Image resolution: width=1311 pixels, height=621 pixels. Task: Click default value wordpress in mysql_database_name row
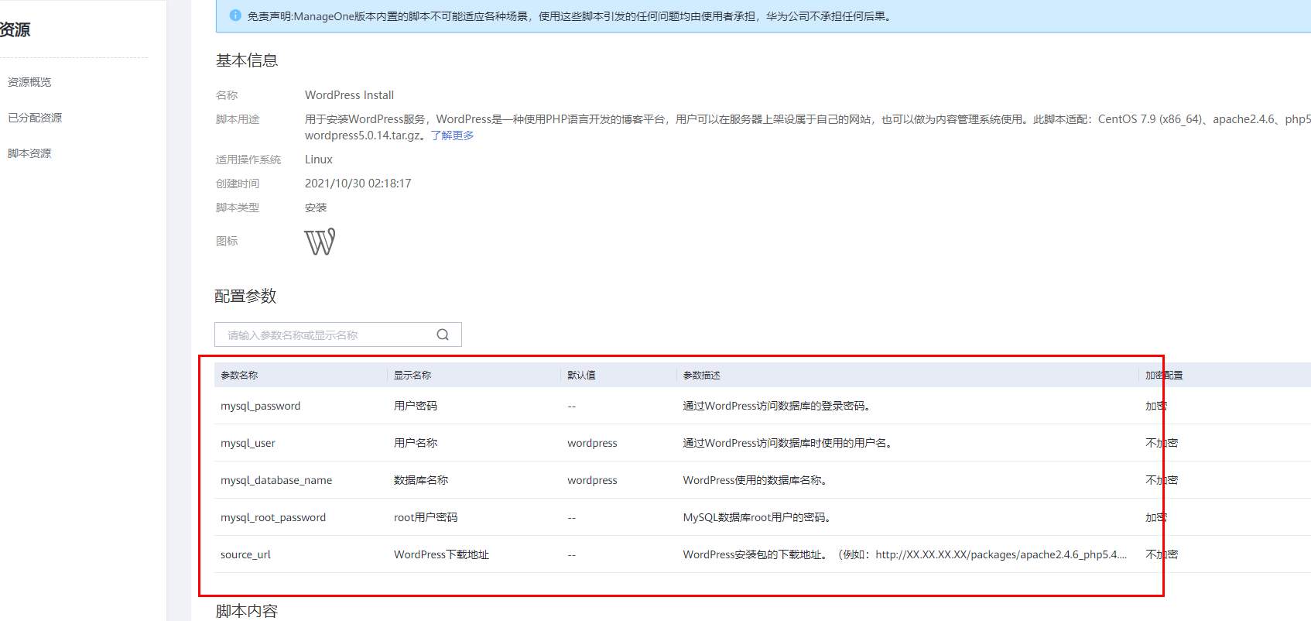coord(592,480)
